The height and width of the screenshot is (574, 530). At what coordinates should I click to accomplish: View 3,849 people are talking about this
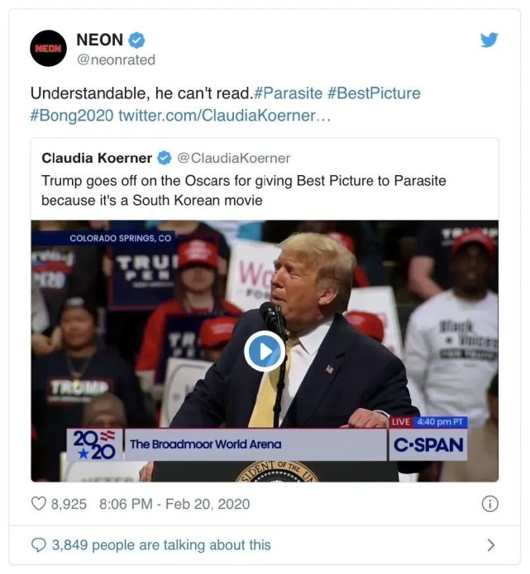click(x=161, y=545)
